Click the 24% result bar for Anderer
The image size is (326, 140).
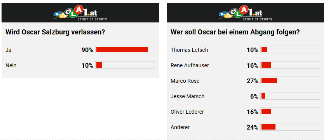tap(290, 127)
